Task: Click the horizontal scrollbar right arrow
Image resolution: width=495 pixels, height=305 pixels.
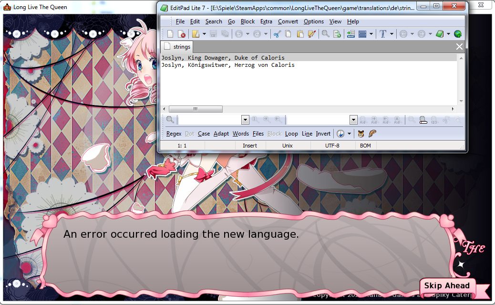Action: click(x=453, y=109)
